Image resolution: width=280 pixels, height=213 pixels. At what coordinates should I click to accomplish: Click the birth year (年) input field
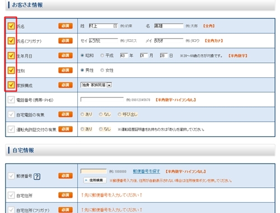tap(124, 55)
